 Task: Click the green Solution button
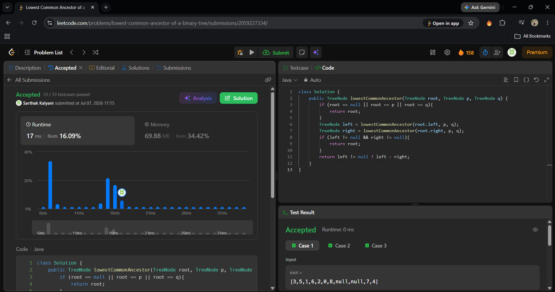point(239,98)
